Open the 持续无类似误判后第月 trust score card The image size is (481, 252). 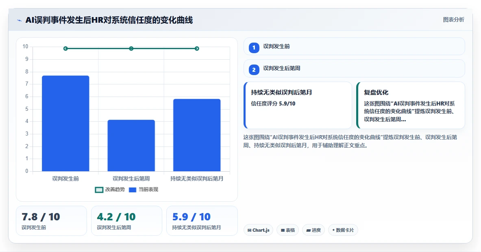pos(298,105)
